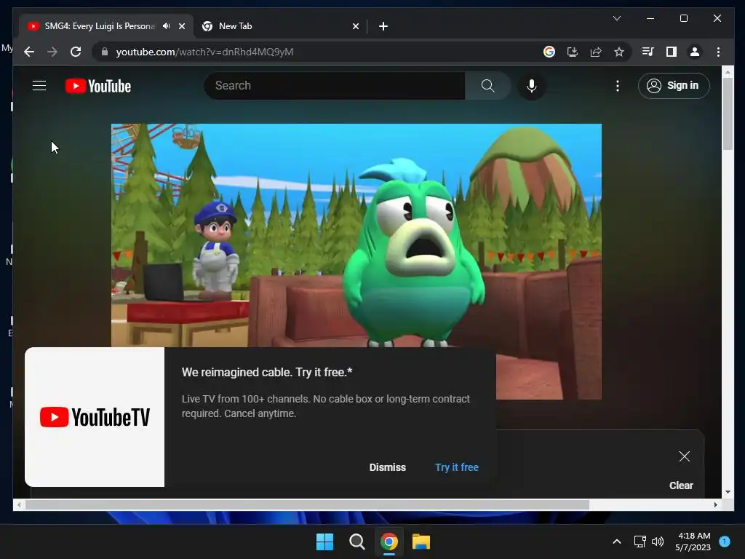Click the horizontal scrollbar thumb
This screenshot has height=559, width=745.
pos(308,505)
